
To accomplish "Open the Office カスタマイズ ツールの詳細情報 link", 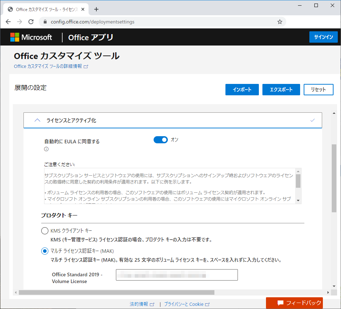I will point(48,66).
